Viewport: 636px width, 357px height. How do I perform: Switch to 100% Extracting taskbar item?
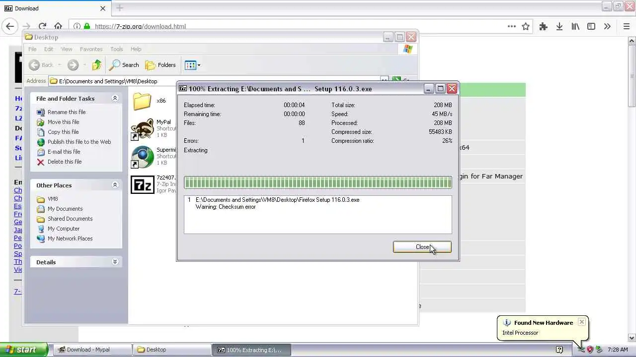click(x=251, y=350)
